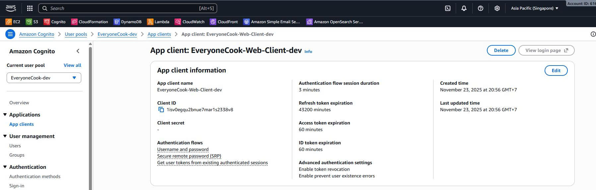Image resolution: width=596 pixels, height=190 pixels.
Task: Click the Delete button
Action: [501, 50]
